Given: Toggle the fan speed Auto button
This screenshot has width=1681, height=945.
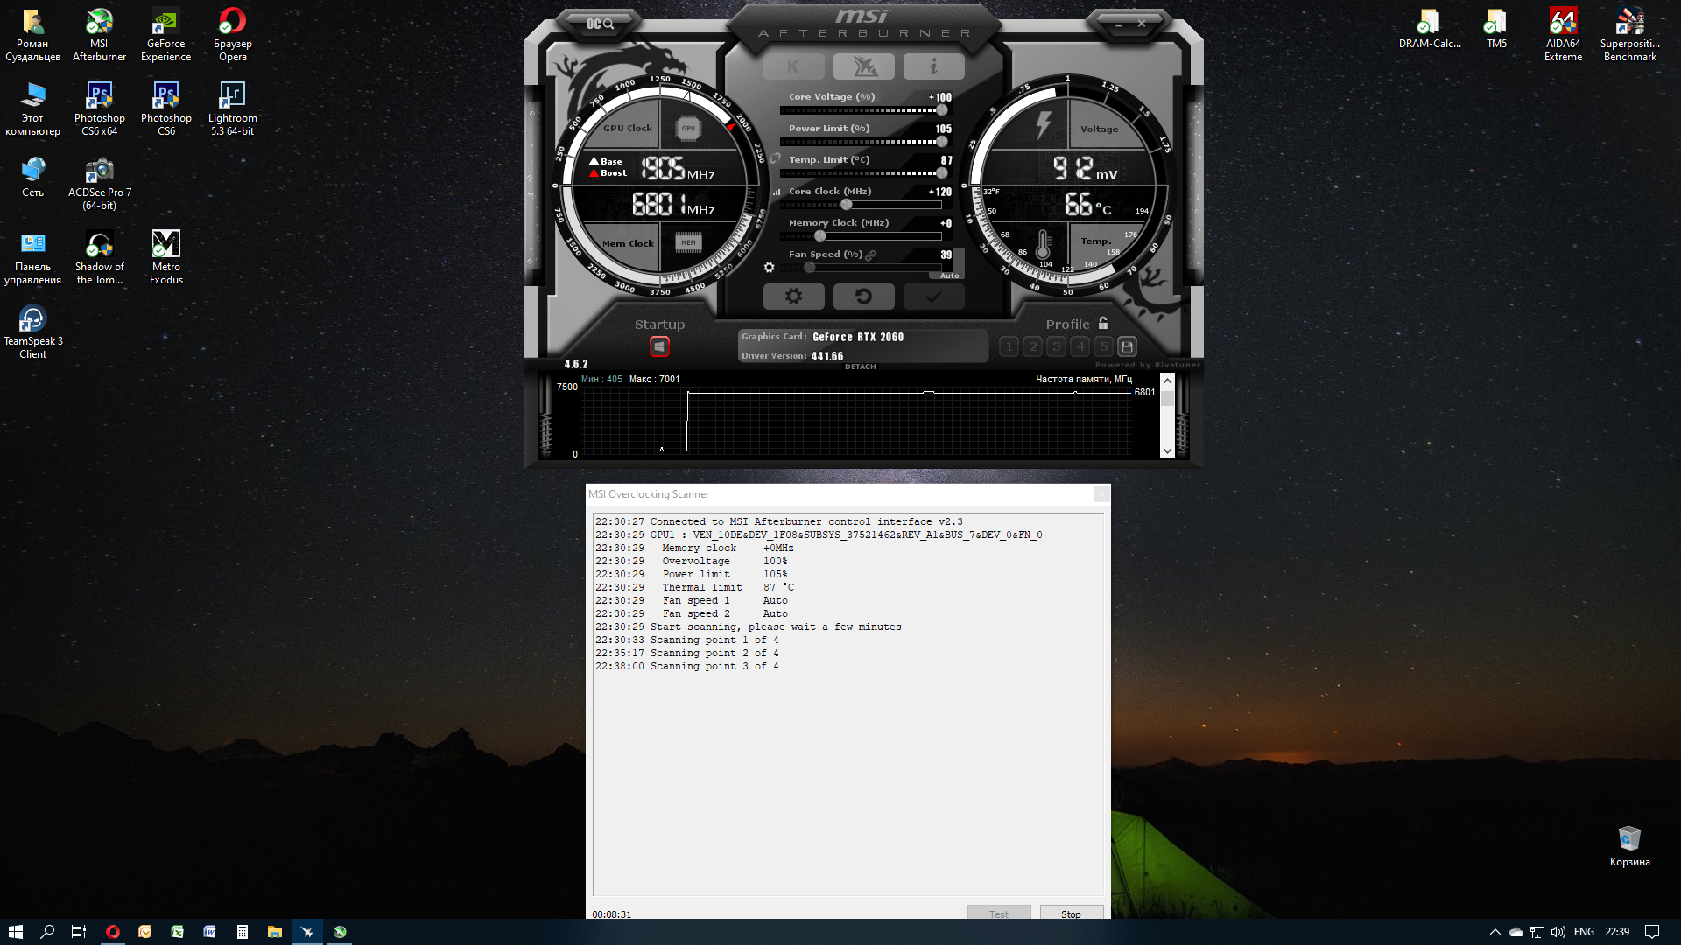Looking at the screenshot, I should click(x=949, y=276).
